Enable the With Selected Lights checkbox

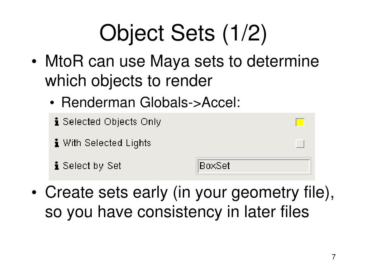[300, 143]
